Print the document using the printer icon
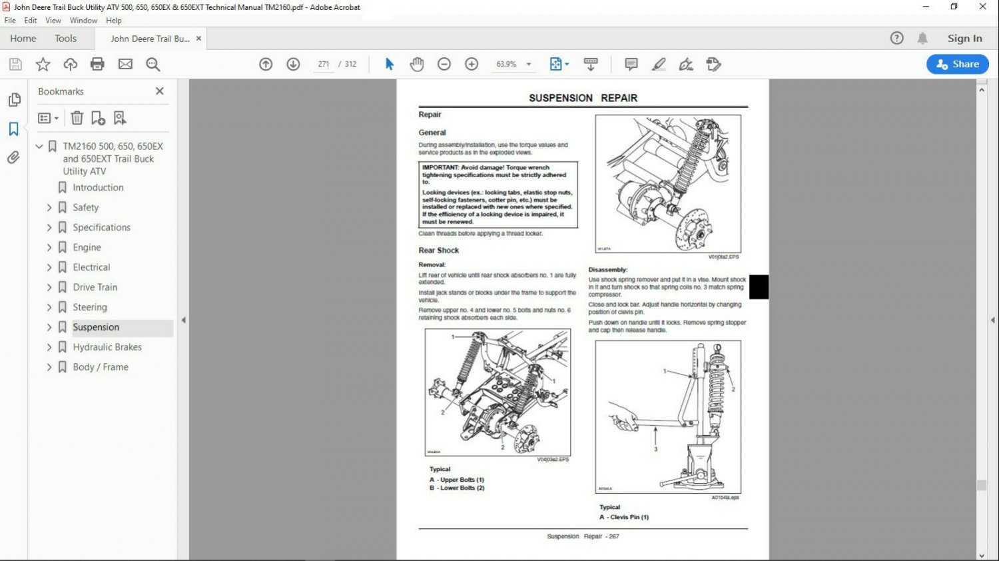999x561 pixels. point(97,65)
